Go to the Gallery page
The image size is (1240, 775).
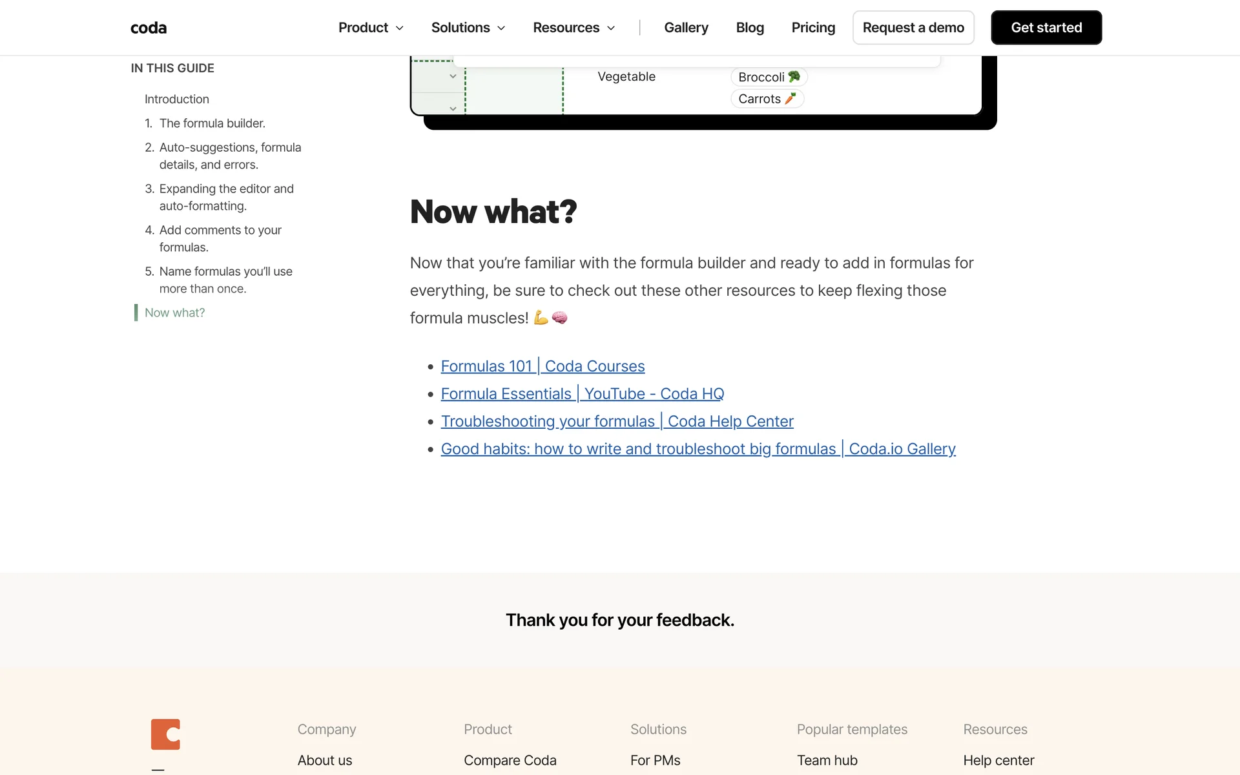tap(686, 28)
